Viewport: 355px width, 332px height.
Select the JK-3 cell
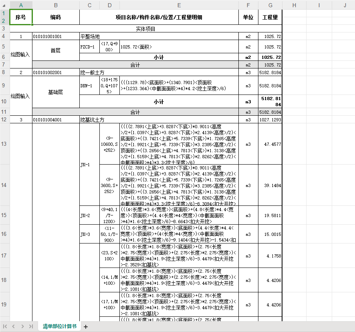coord(89,234)
